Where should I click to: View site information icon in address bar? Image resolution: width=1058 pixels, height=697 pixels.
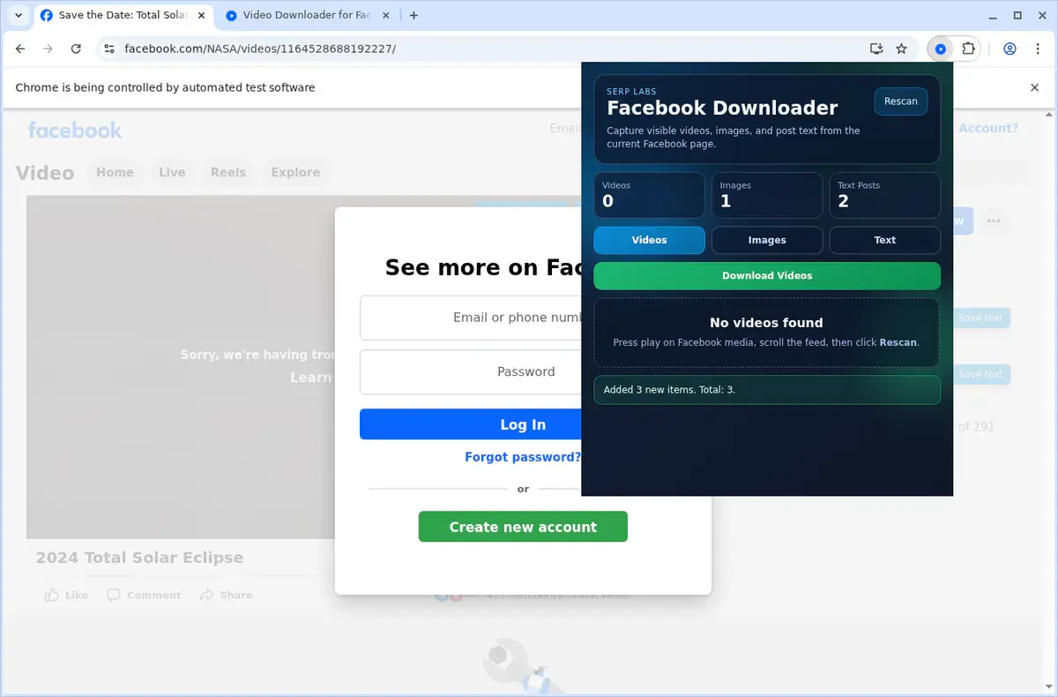(108, 49)
